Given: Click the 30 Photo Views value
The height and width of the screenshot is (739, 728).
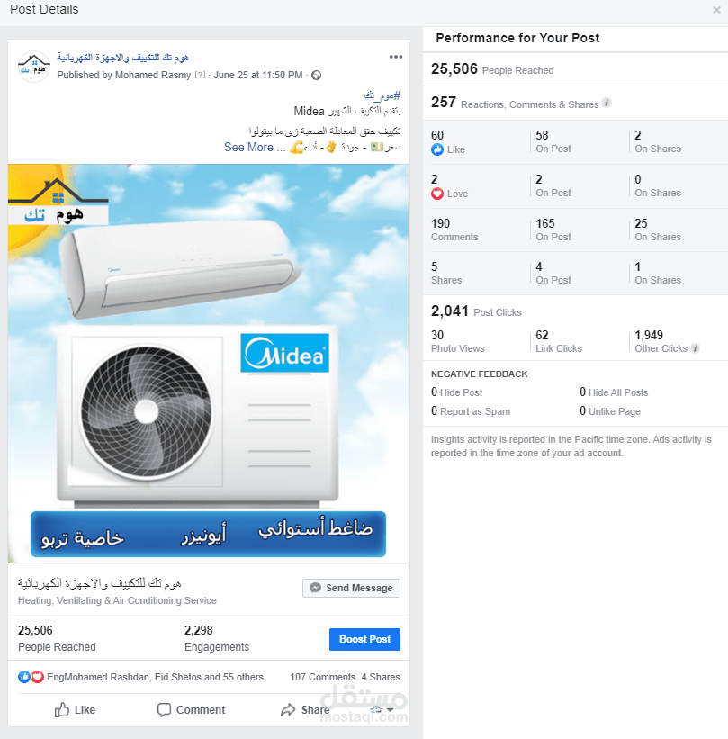Looking at the screenshot, I should pos(457,341).
